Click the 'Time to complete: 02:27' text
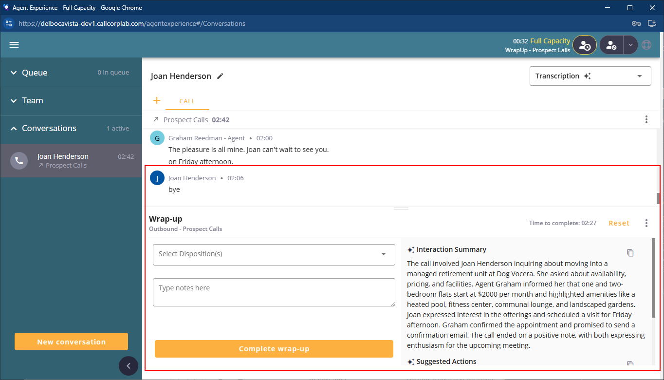The image size is (664, 380). pyautogui.click(x=563, y=223)
